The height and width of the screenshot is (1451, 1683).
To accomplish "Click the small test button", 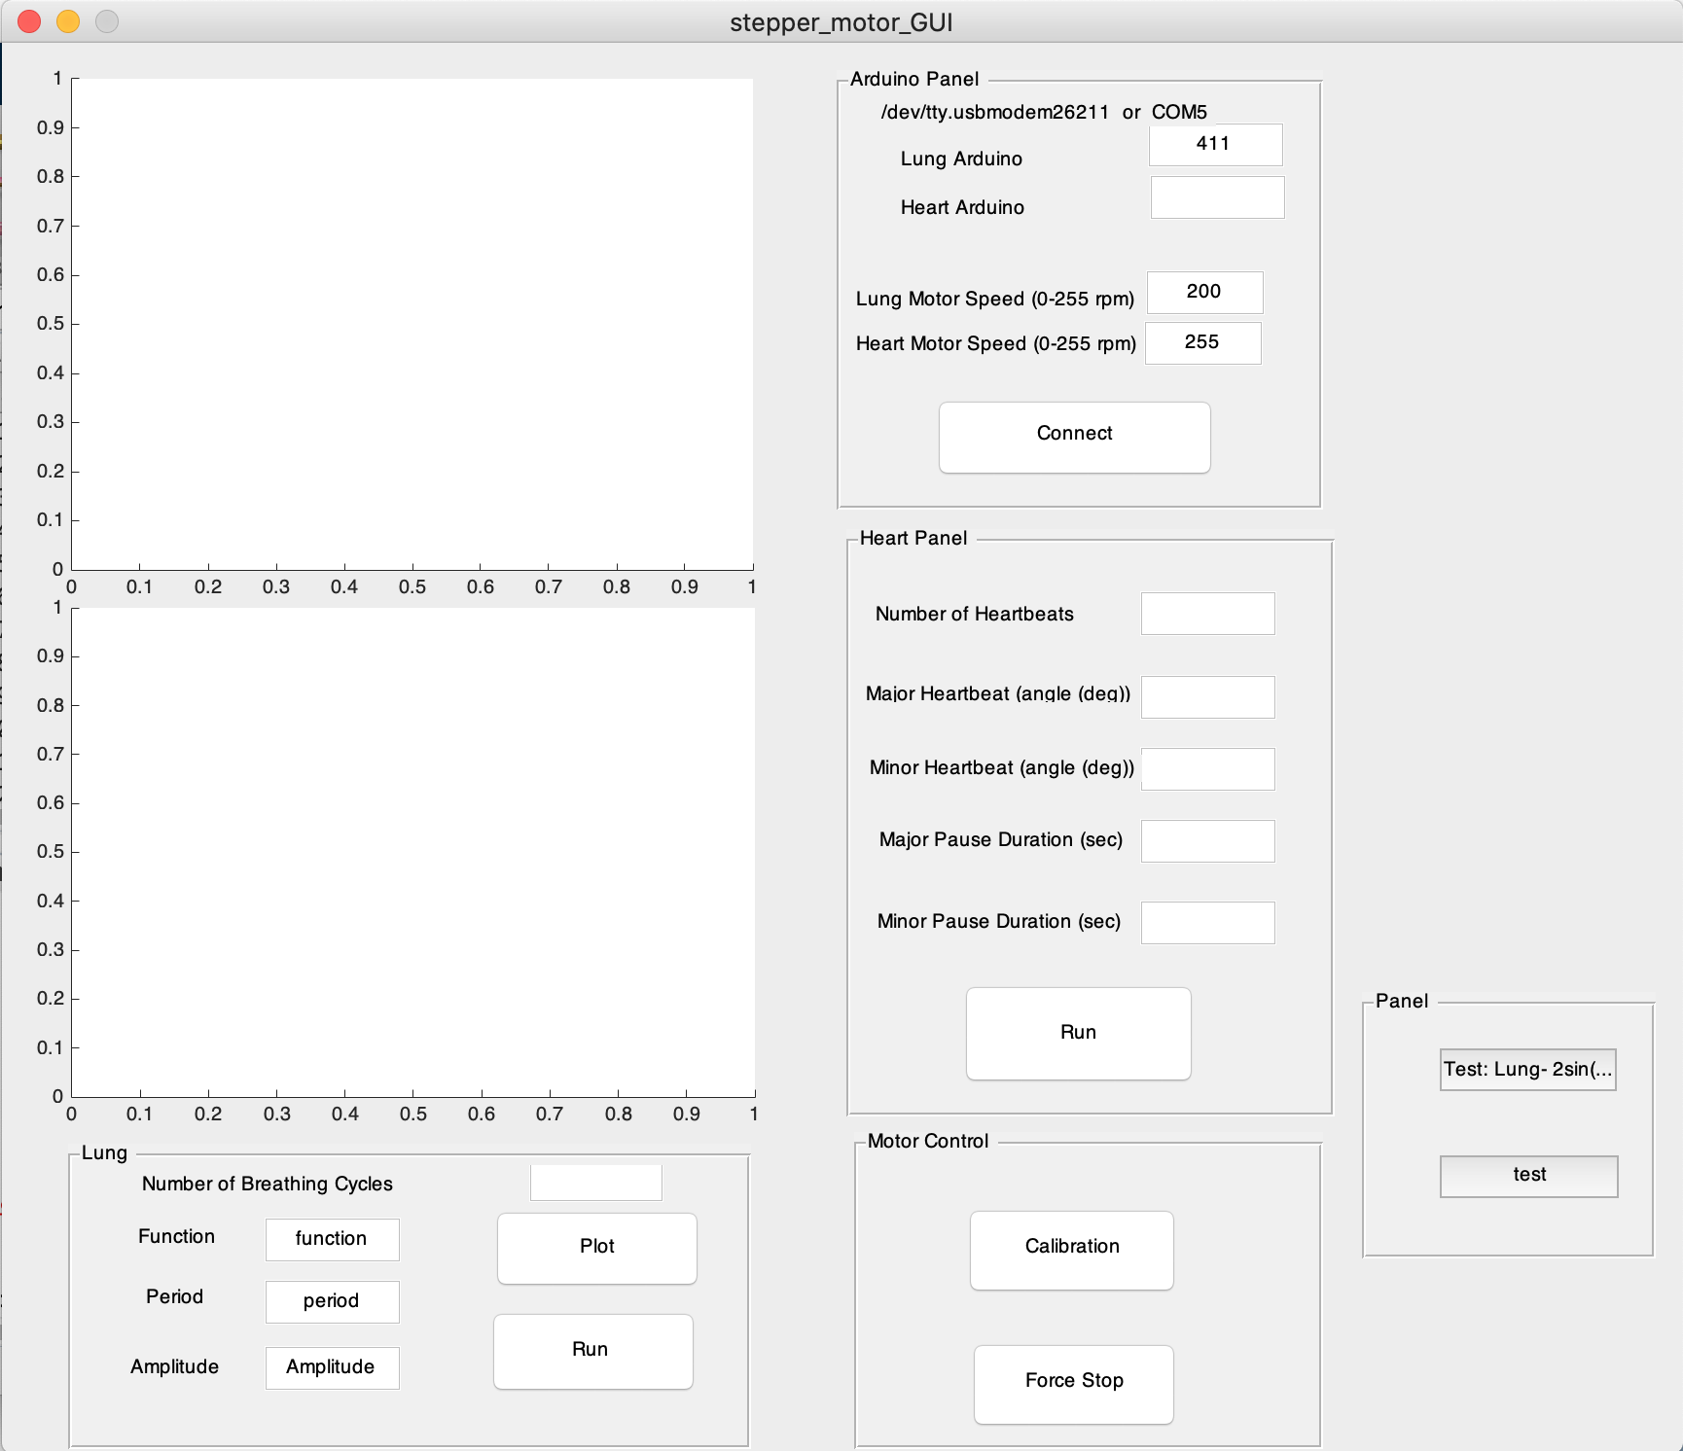I will 1528,1176.
